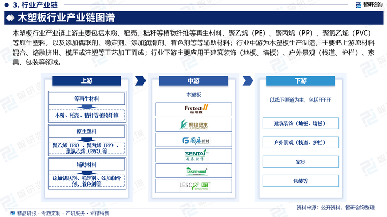
Task: Click the 智研咨询 logo at top right
Action: click(369, 5)
